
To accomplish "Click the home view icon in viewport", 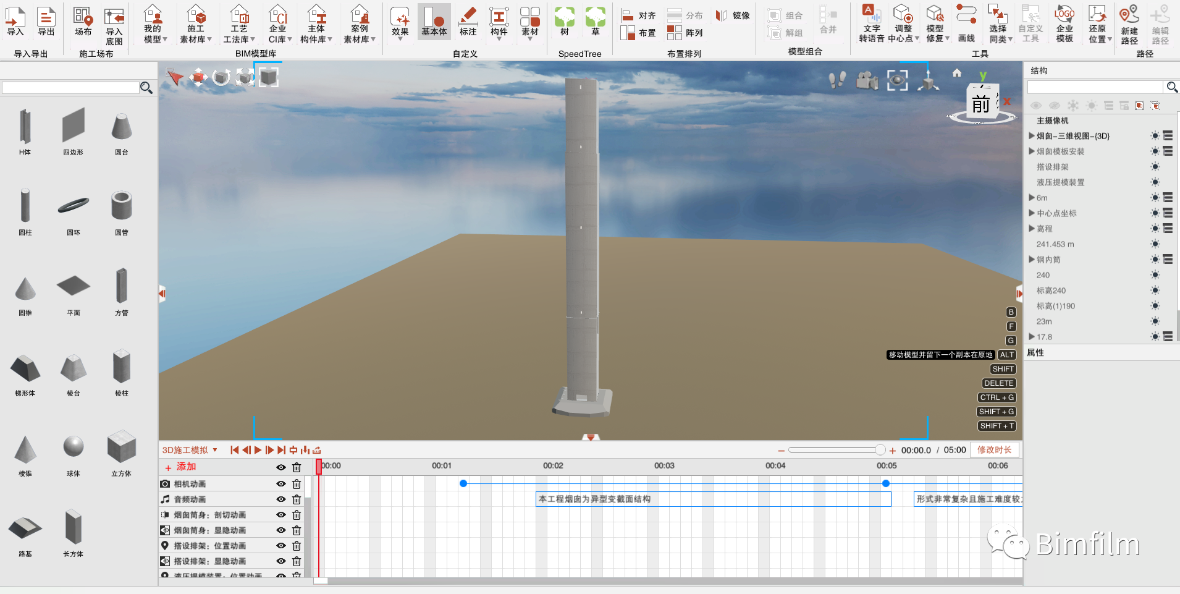I will [x=956, y=73].
